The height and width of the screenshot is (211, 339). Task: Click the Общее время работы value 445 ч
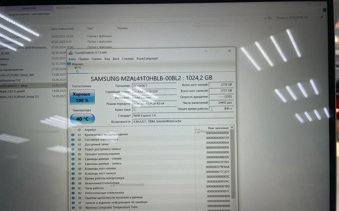click(221, 109)
